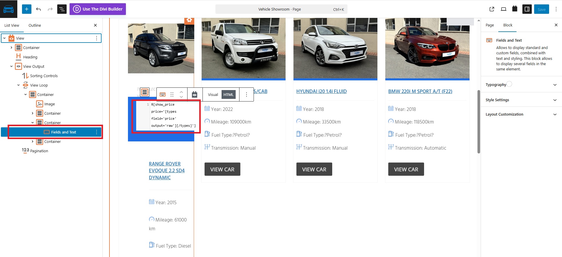Open block toolbar more options
The height and width of the screenshot is (257, 562).
247,94
